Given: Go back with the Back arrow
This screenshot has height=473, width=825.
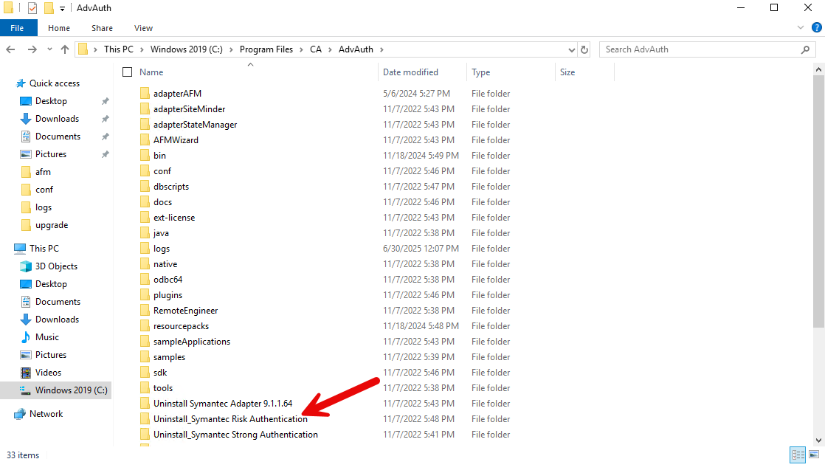Looking at the screenshot, I should coord(10,49).
